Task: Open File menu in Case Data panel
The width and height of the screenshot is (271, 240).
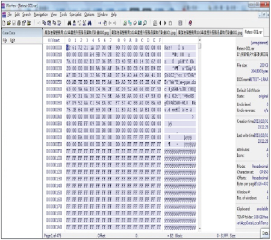Action: pos(5,40)
